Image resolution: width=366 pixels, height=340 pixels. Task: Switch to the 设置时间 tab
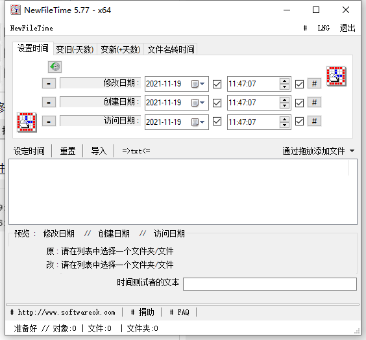(33, 48)
